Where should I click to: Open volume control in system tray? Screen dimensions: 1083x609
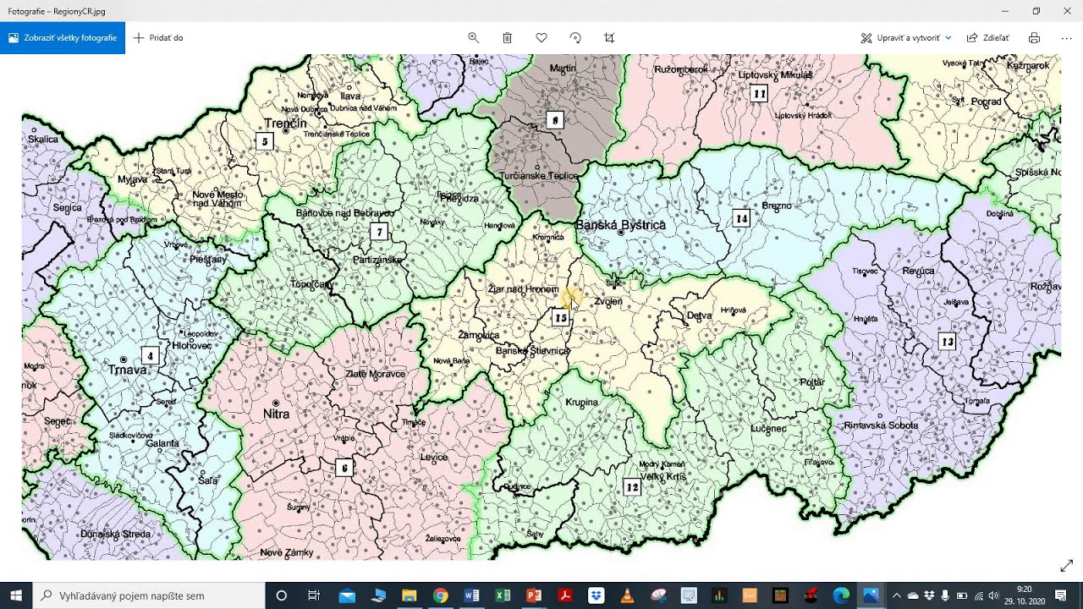(993, 595)
